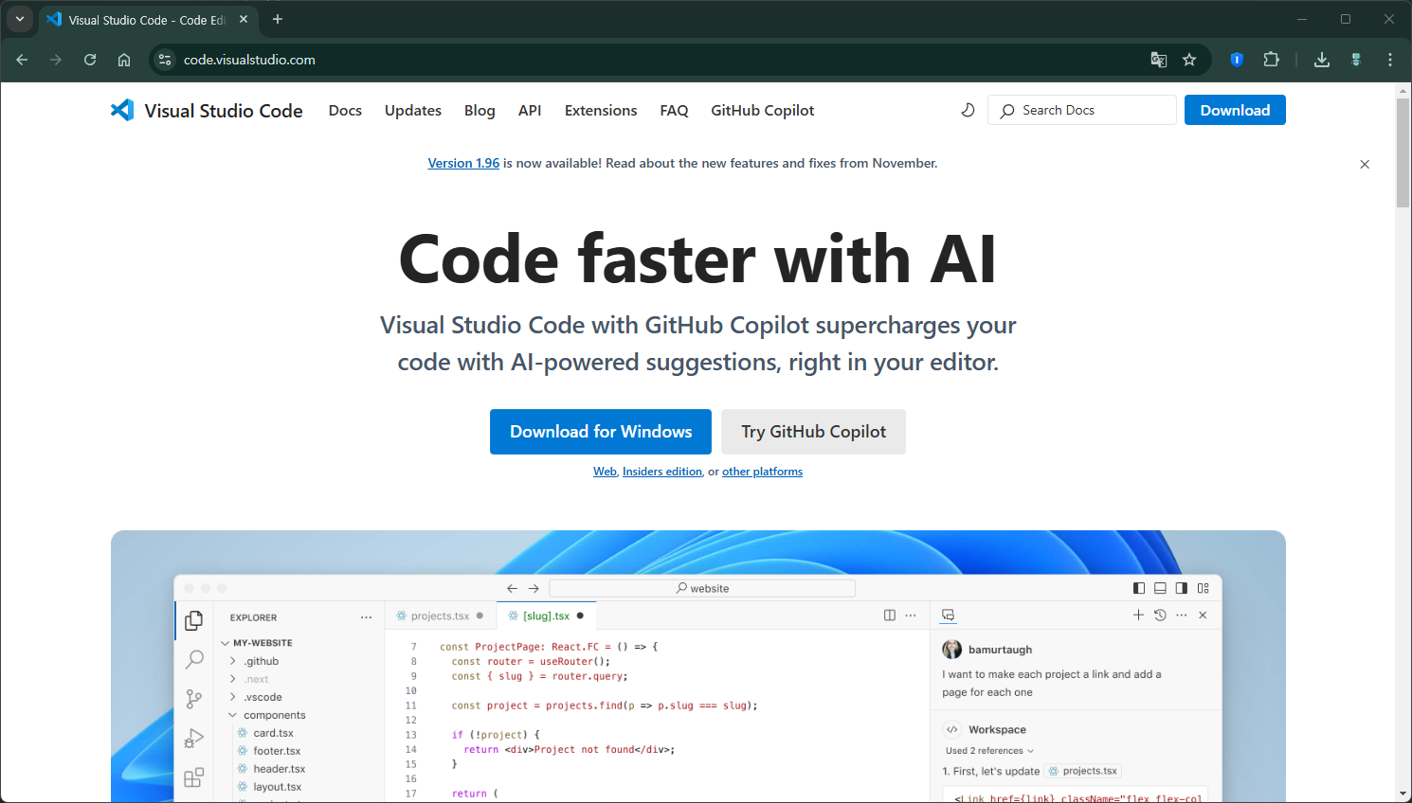This screenshot has height=803, width=1412.
Task: Click the Search Docs input field
Action: click(x=1081, y=110)
